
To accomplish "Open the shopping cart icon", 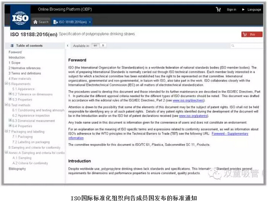I will (x=218, y=10).
